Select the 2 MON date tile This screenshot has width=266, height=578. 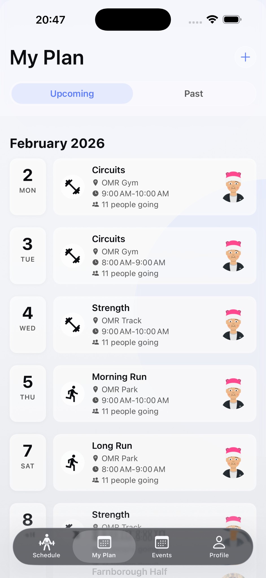pyautogui.click(x=28, y=187)
